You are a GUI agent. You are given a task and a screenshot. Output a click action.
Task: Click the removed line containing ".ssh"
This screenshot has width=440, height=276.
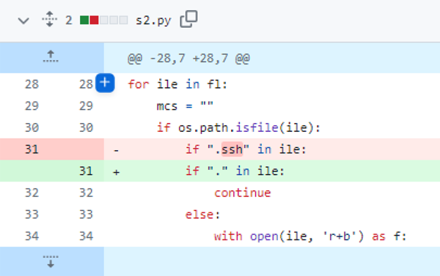coord(272,149)
